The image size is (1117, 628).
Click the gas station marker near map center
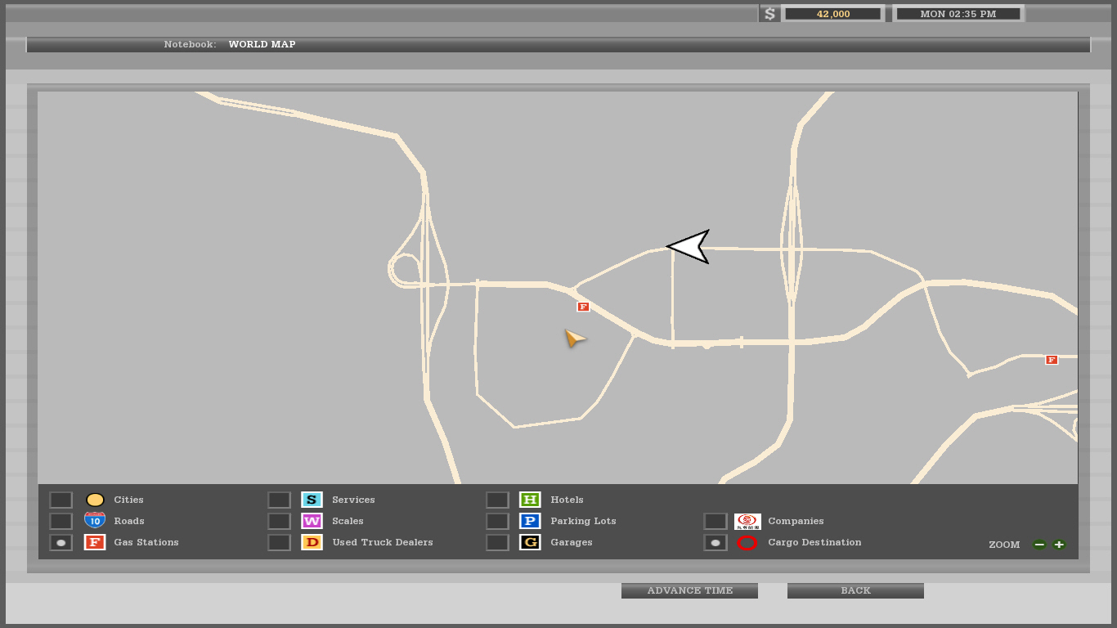coord(583,307)
